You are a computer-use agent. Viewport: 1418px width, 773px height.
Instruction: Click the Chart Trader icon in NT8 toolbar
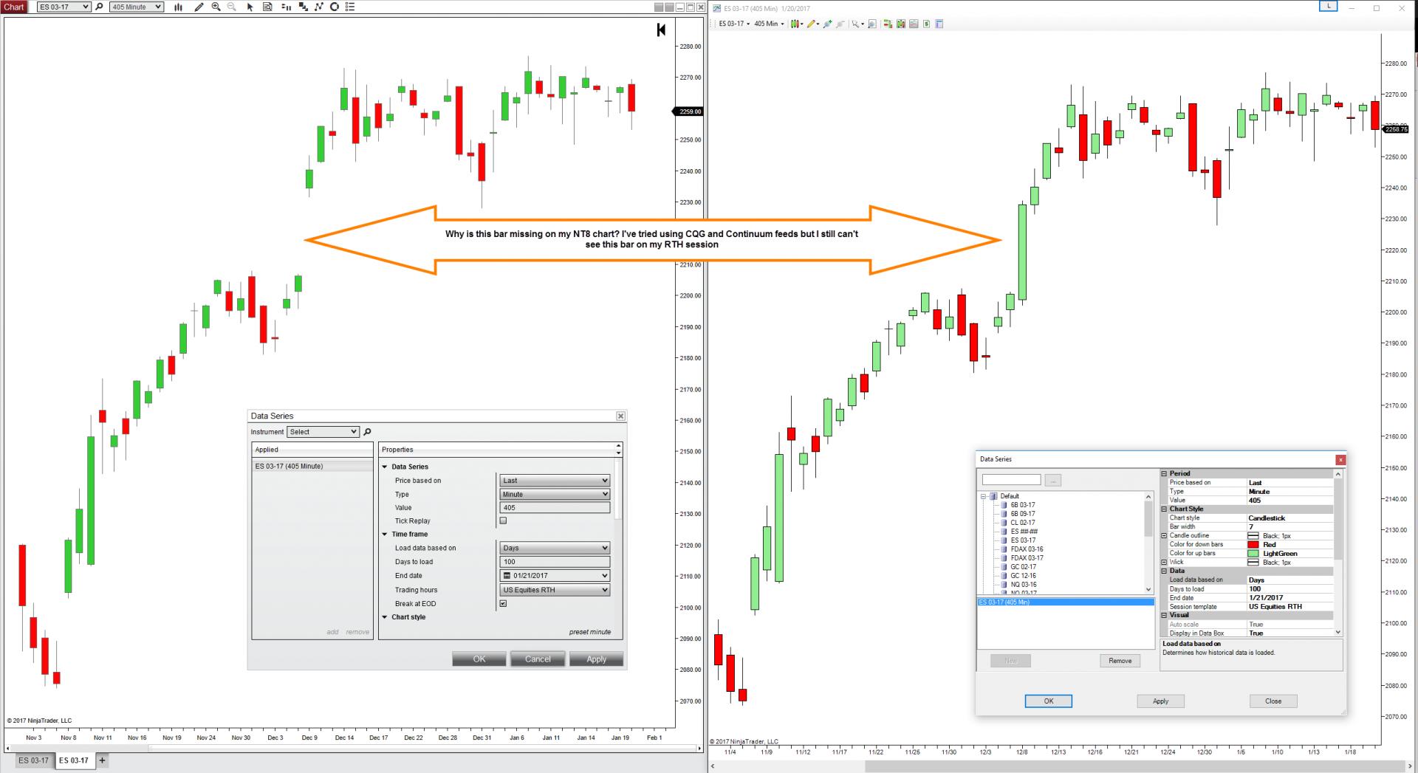coord(303,7)
